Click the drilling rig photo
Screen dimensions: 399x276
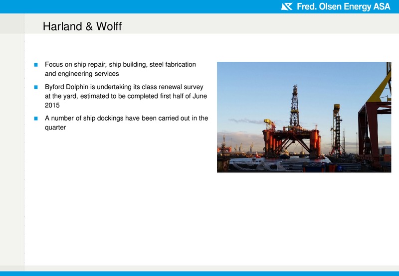click(x=304, y=117)
